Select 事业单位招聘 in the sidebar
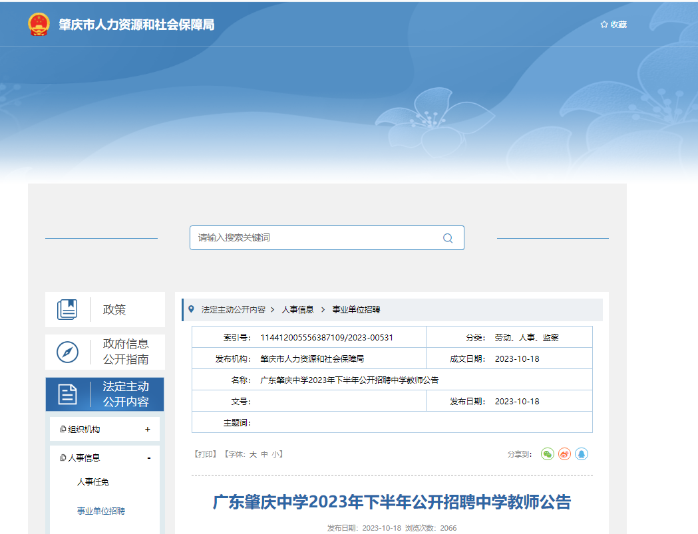 [100, 511]
